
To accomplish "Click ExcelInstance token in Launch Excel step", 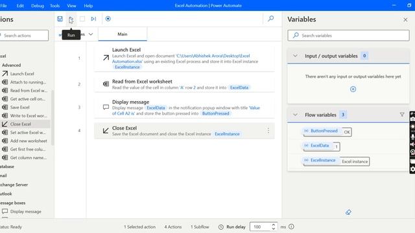I will pos(127,67).
